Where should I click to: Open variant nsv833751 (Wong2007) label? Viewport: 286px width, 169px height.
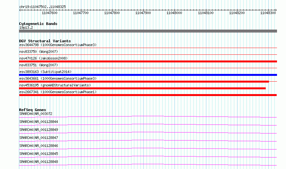tap(39, 65)
